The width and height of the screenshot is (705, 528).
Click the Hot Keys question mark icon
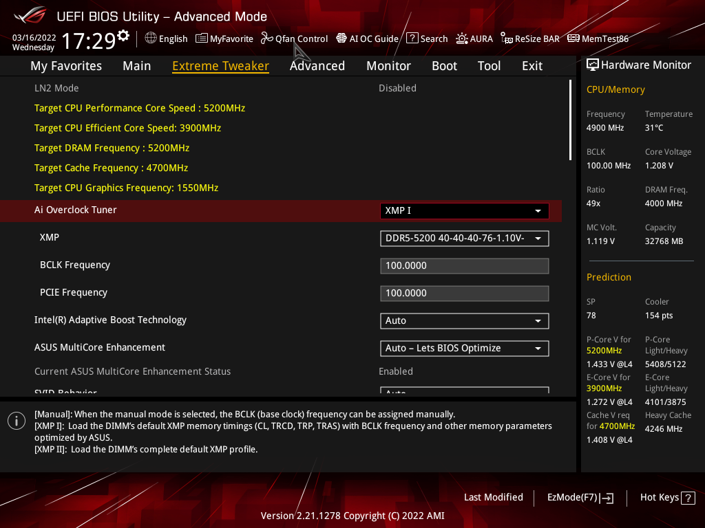point(688,498)
